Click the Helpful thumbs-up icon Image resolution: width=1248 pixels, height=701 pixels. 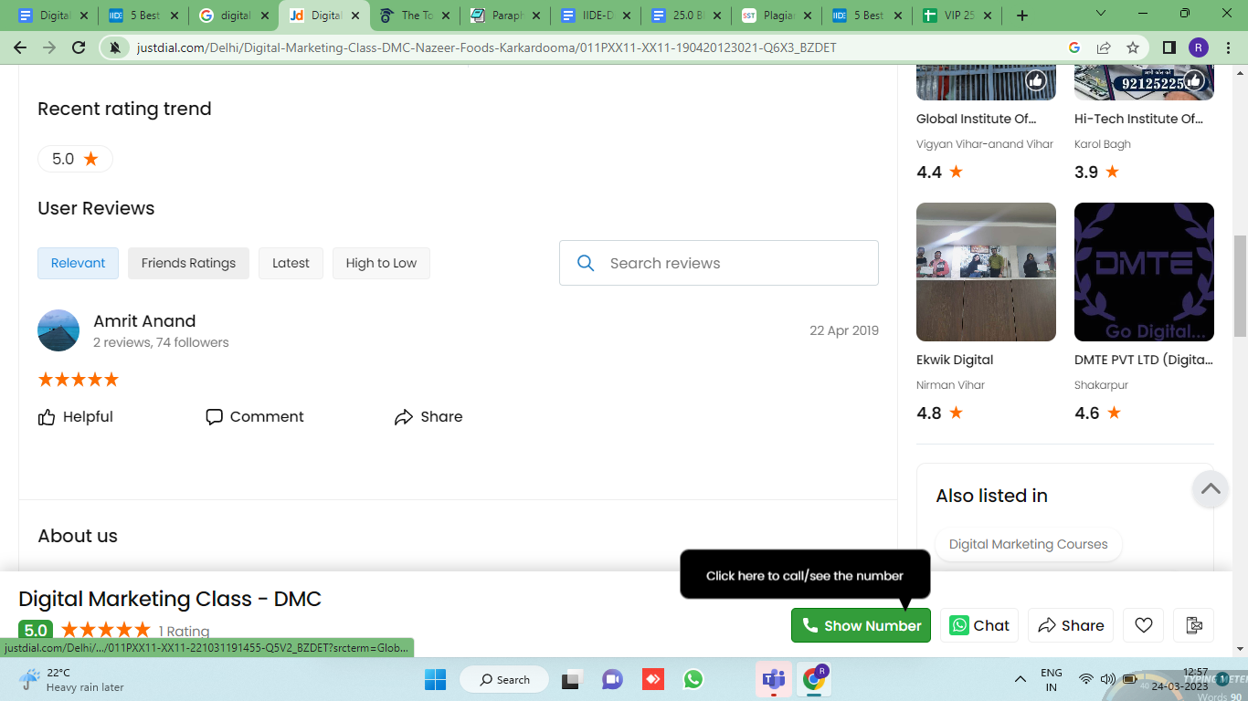(x=47, y=417)
